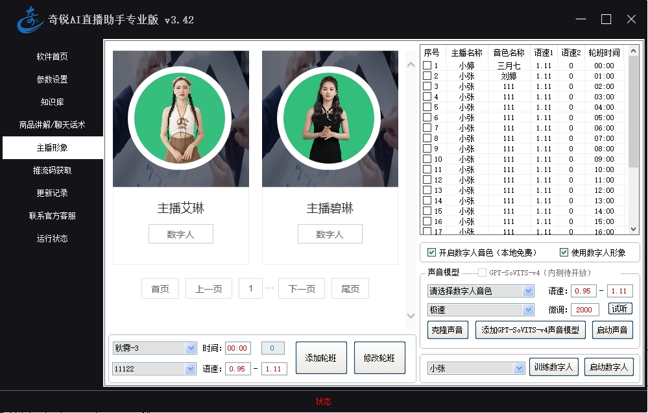Click the 奇锐 app logo icon
The width and height of the screenshot is (648, 413).
coord(29,19)
